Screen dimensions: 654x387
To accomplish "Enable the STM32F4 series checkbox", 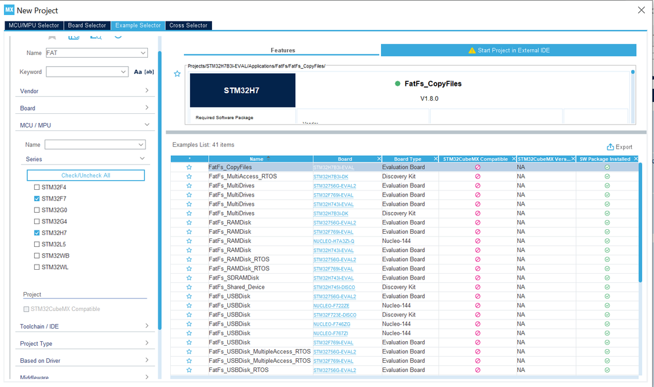I will click(x=37, y=187).
